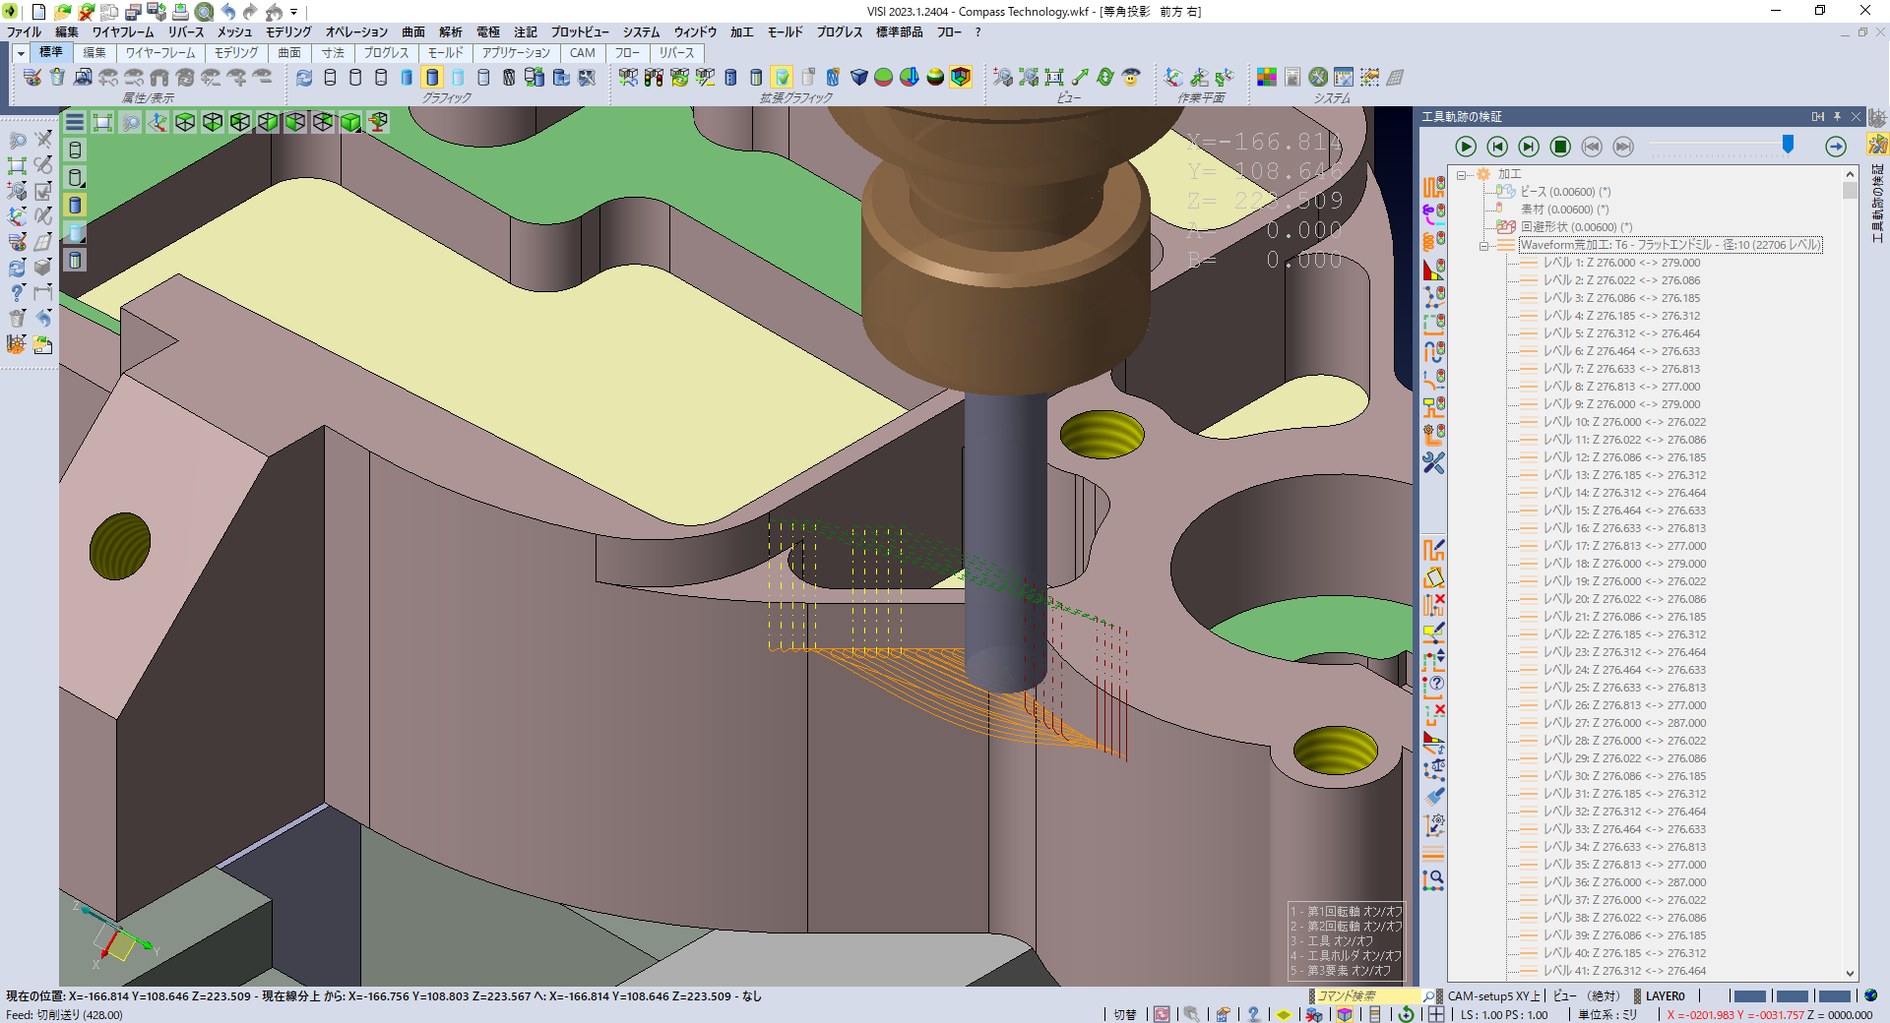The width and height of the screenshot is (1890, 1023).
Task: Open the ribbon tab dropdown arrow
Action: (20, 53)
